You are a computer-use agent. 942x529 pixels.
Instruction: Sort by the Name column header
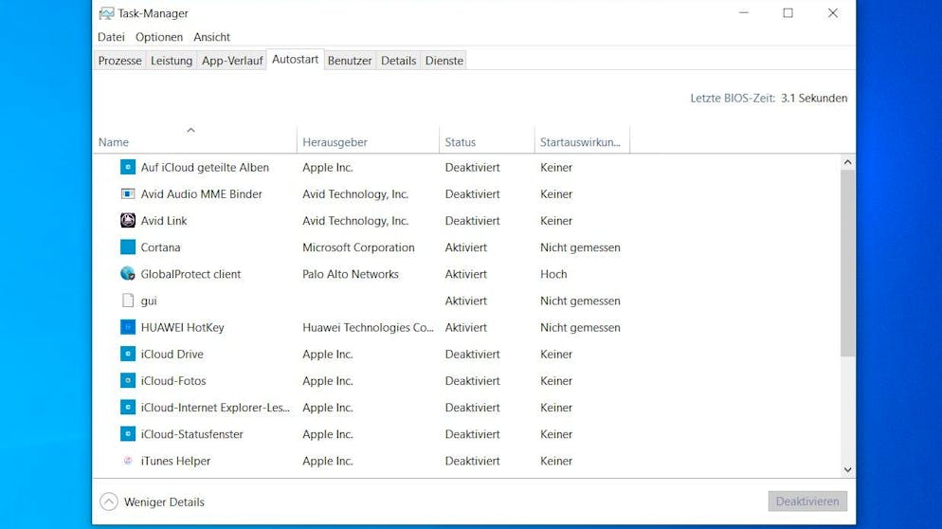click(x=194, y=139)
